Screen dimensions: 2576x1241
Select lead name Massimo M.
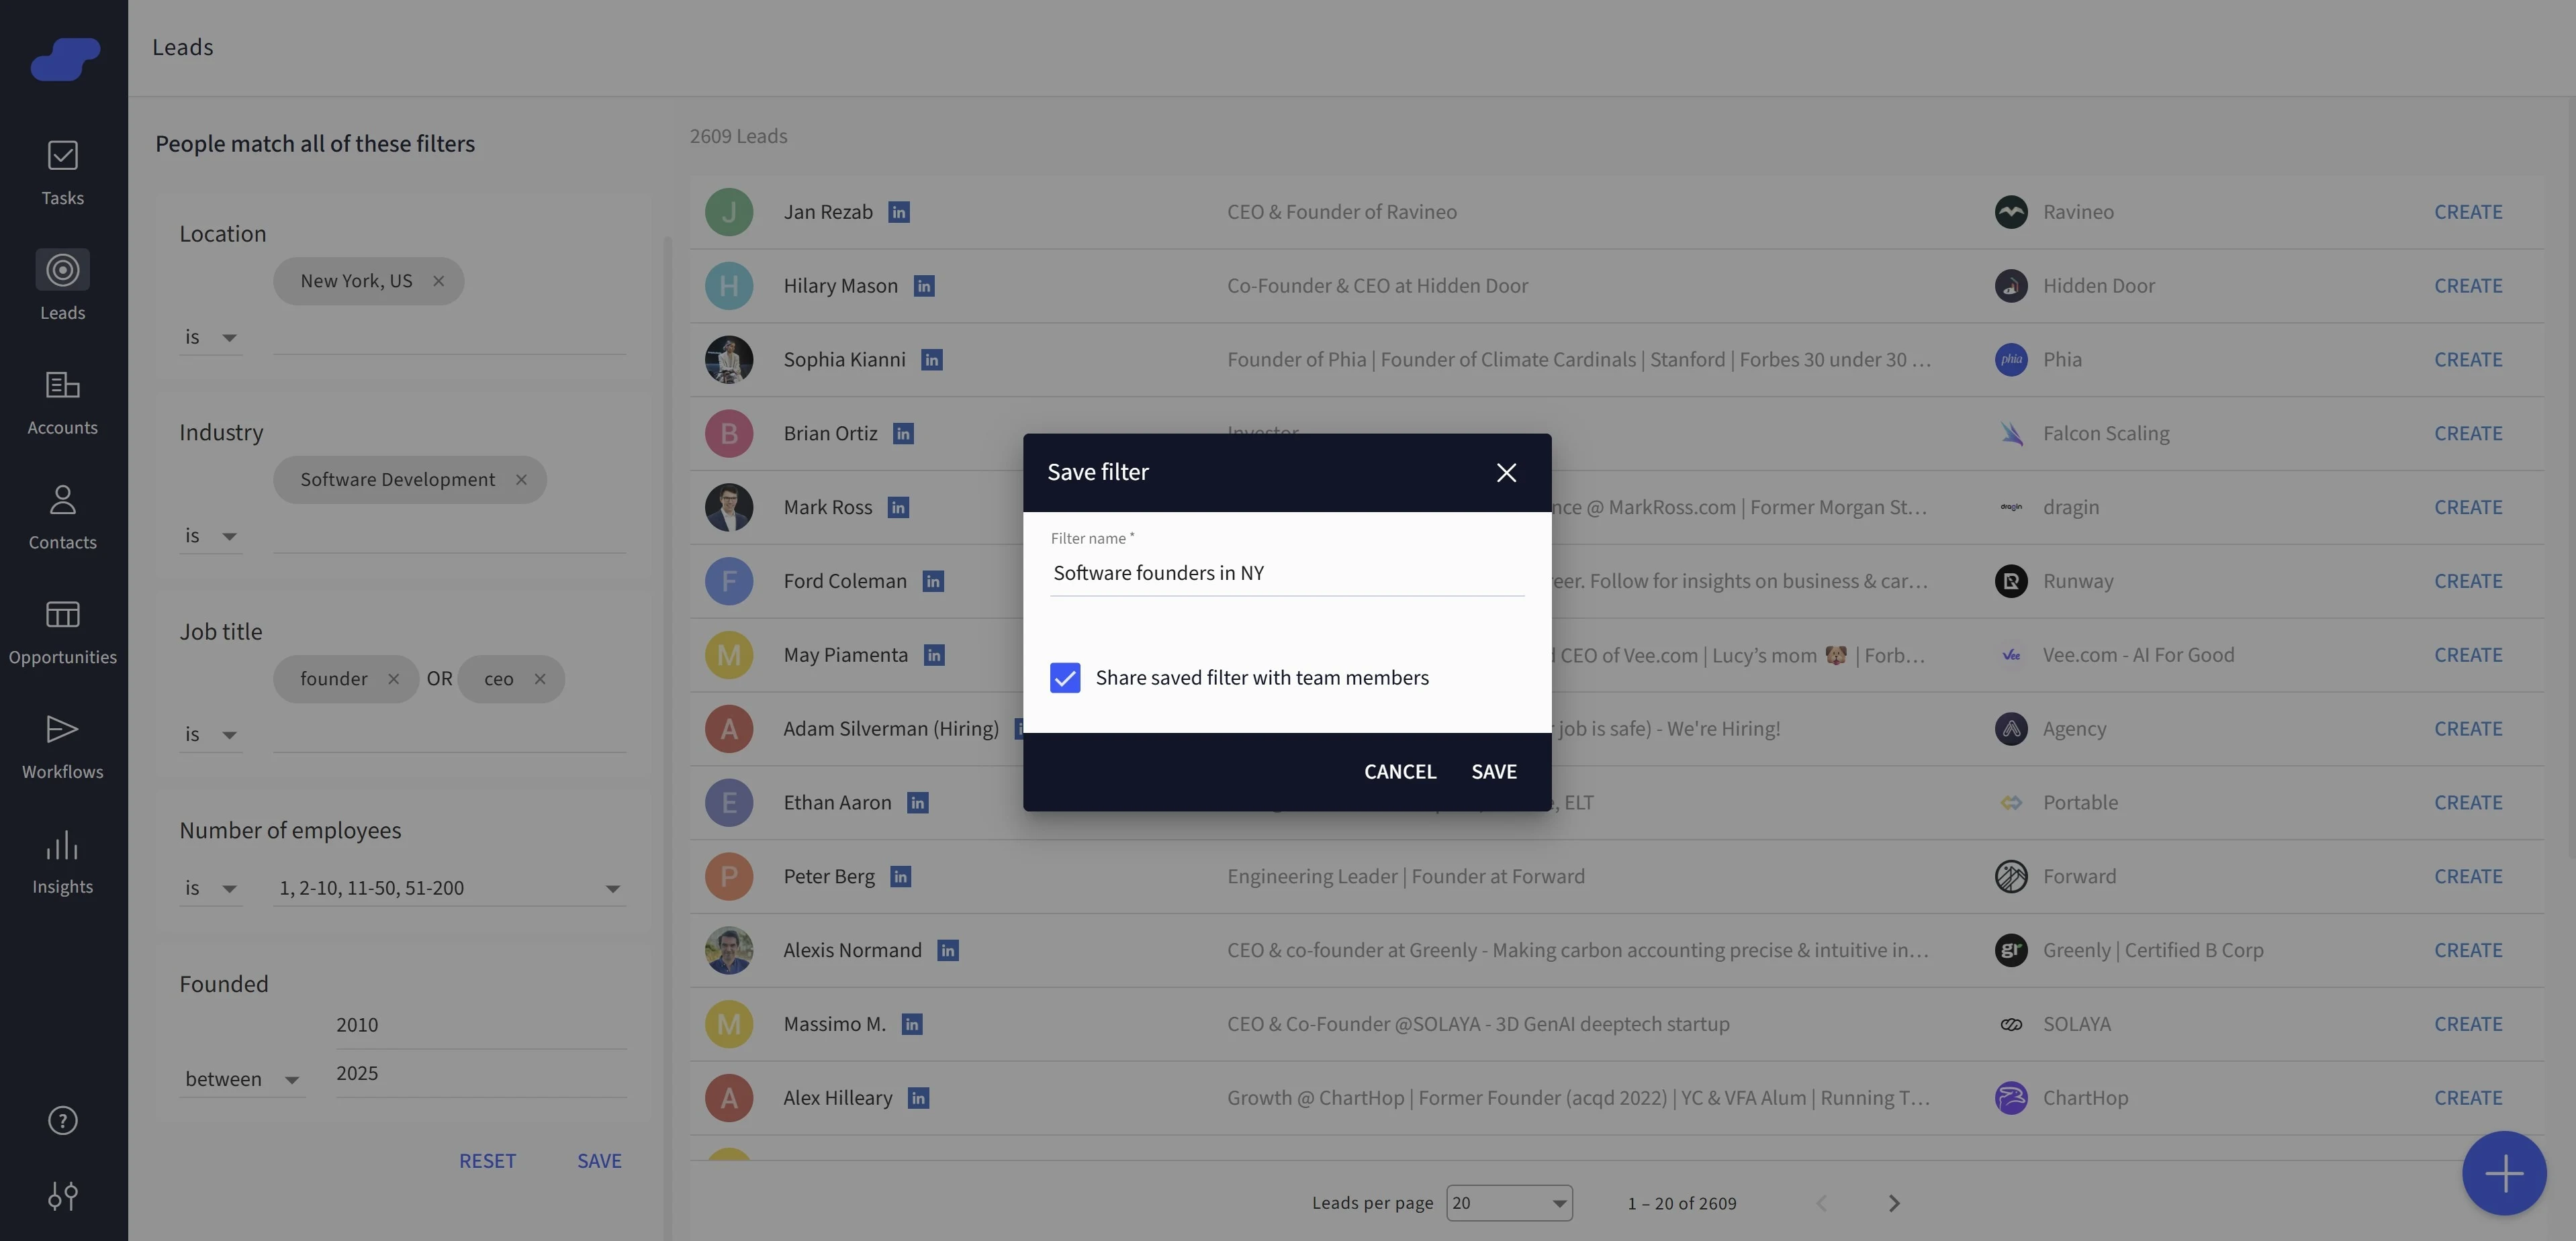(835, 1024)
